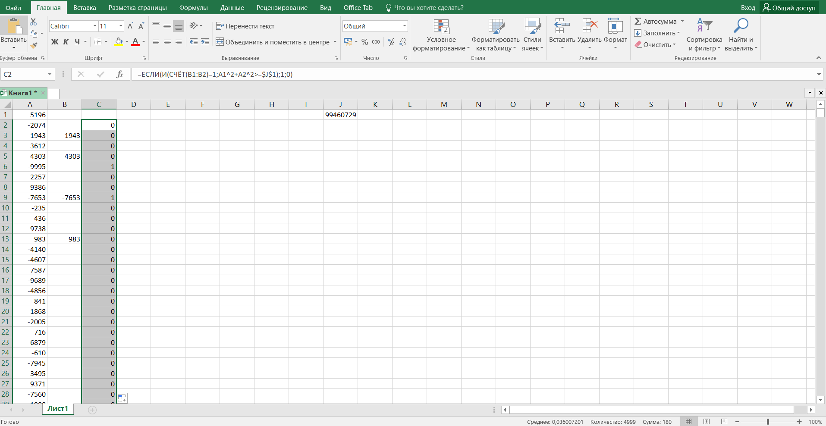Open the font size dropdown
This screenshot has width=826, height=426.
tap(121, 26)
